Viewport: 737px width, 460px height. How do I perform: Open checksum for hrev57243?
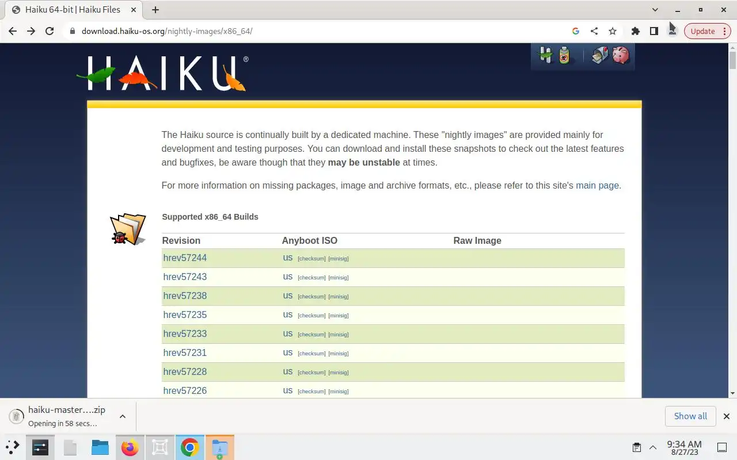[311, 278]
